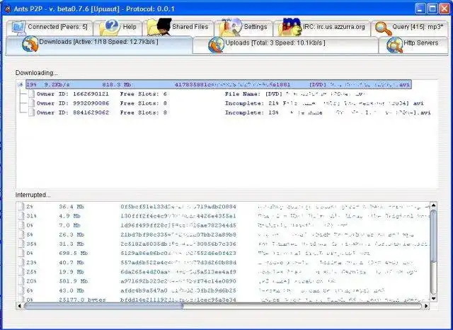The width and height of the screenshot is (453, 330).
Task: Select the interrupted 25177.0 bytes row
Action: pos(224,300)
